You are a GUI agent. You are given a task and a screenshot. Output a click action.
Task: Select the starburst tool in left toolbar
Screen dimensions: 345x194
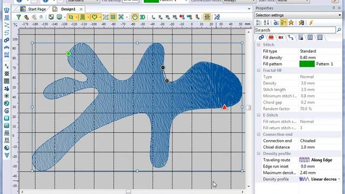(6, 96)
